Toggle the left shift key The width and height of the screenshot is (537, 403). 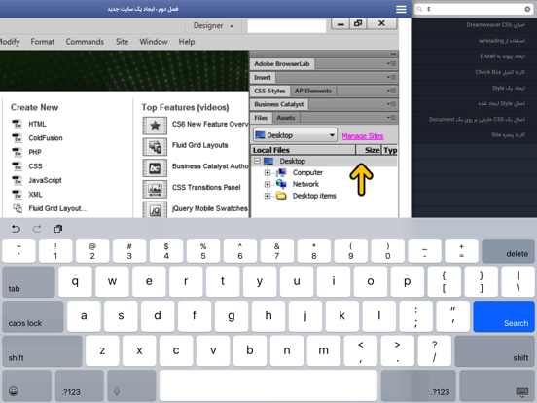pos(42,350)
